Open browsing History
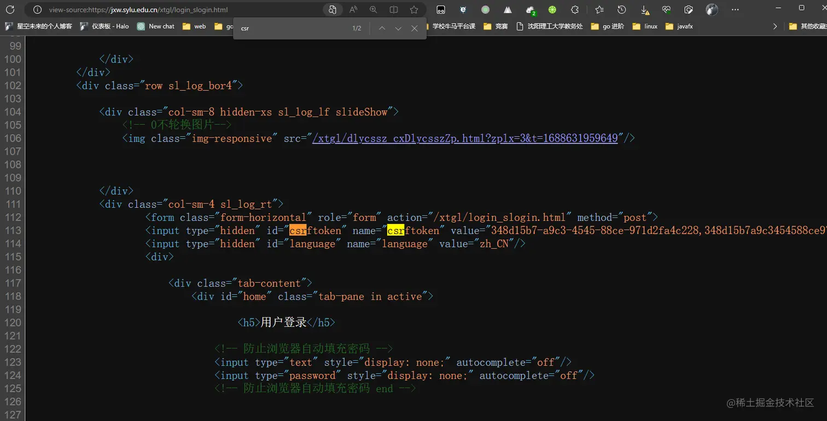The height and width of the screenshot is (421, 827). click(x=621, y=9)
